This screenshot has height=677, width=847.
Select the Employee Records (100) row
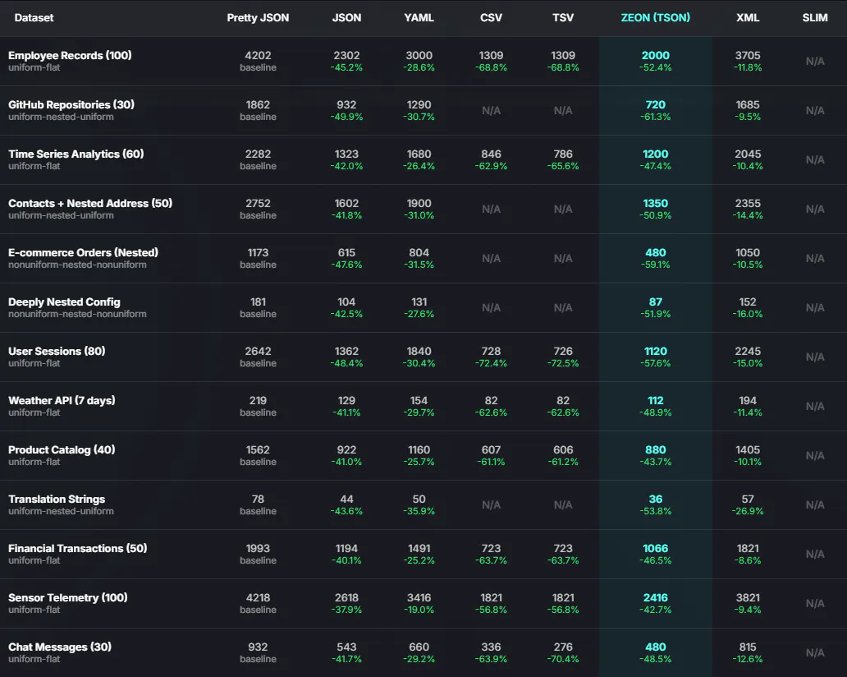point(423,61)
